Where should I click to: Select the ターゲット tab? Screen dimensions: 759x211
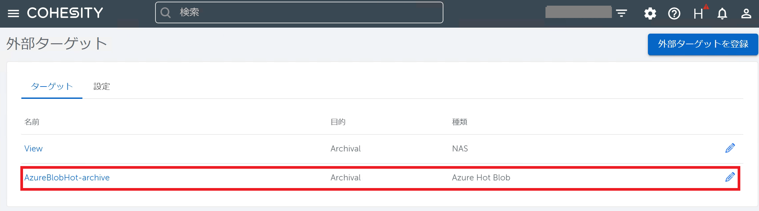pos(52,87)
